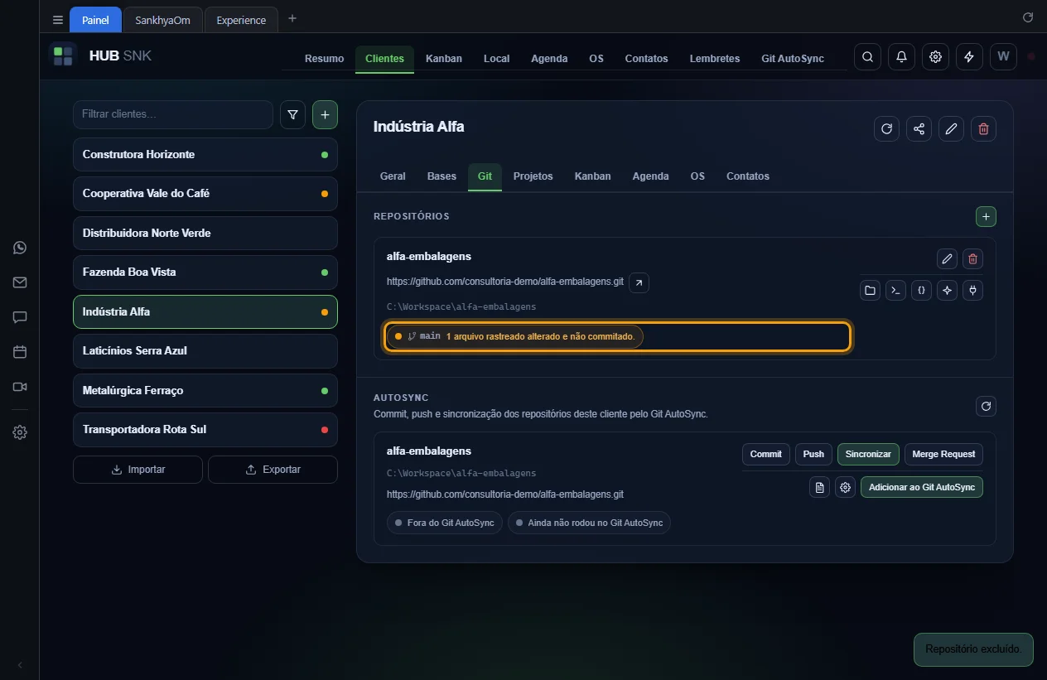The width and height of the screenshot is (1047, 680).
Task: Click the curly braces code icon
Action: pyautogui.click(x=921, y=291)
